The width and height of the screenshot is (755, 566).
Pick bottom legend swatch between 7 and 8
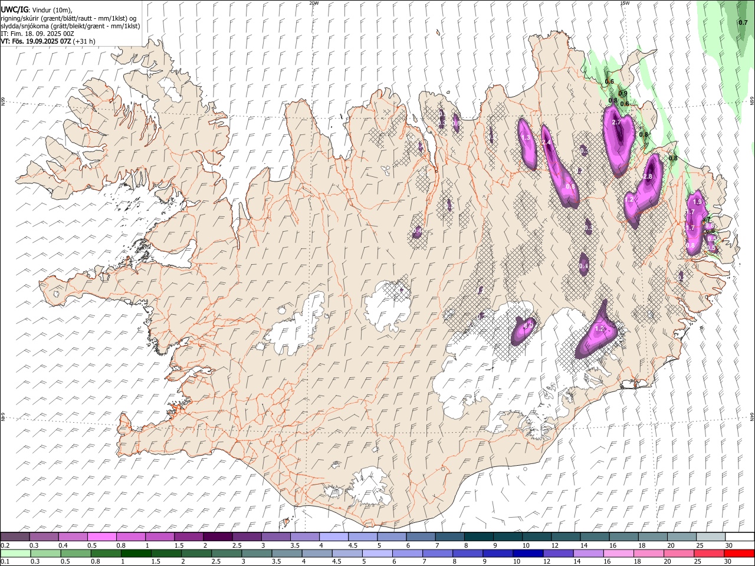pyautogui.click(x=438, y=553)
